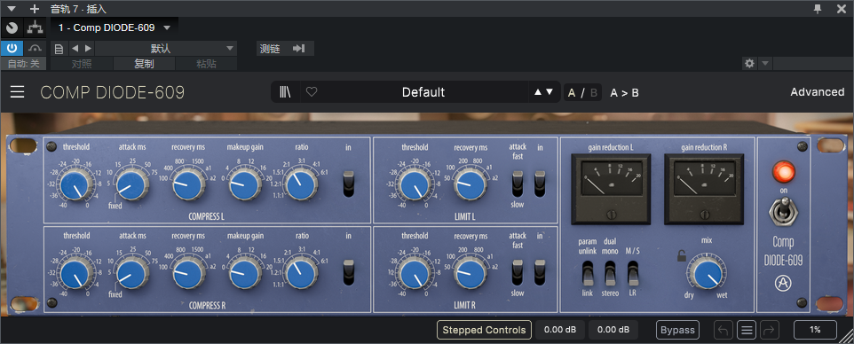
Task: Flip the param unlink/link switch
Action: (x=587, y=273)
